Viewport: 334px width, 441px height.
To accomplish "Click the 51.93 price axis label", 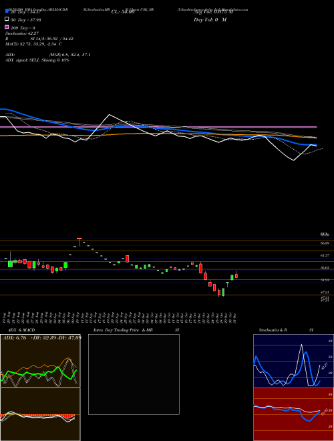I will pyautogui.click(x=325, y=280).
